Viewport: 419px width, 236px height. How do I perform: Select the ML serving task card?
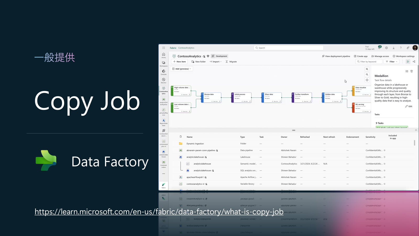point(362,108)
